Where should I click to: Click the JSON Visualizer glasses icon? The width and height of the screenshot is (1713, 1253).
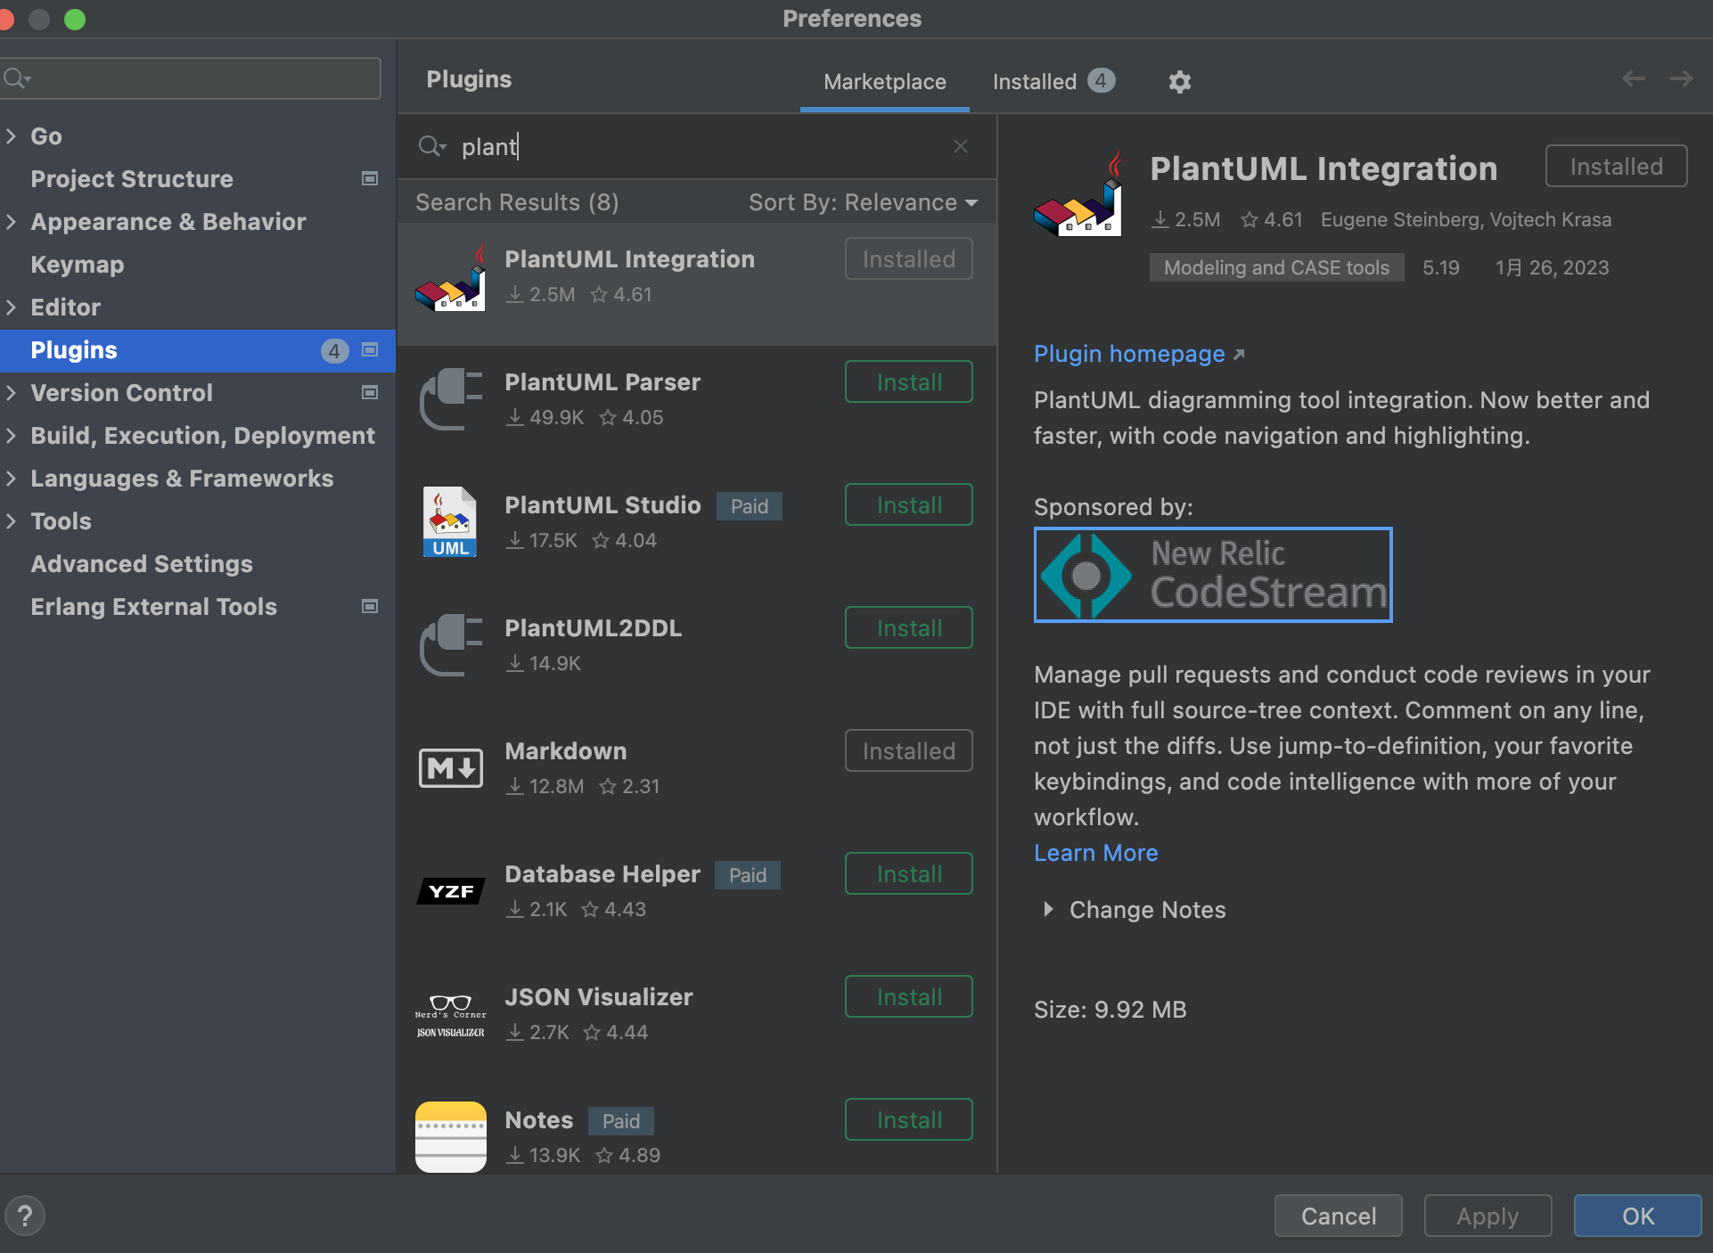coord(450,1015)
